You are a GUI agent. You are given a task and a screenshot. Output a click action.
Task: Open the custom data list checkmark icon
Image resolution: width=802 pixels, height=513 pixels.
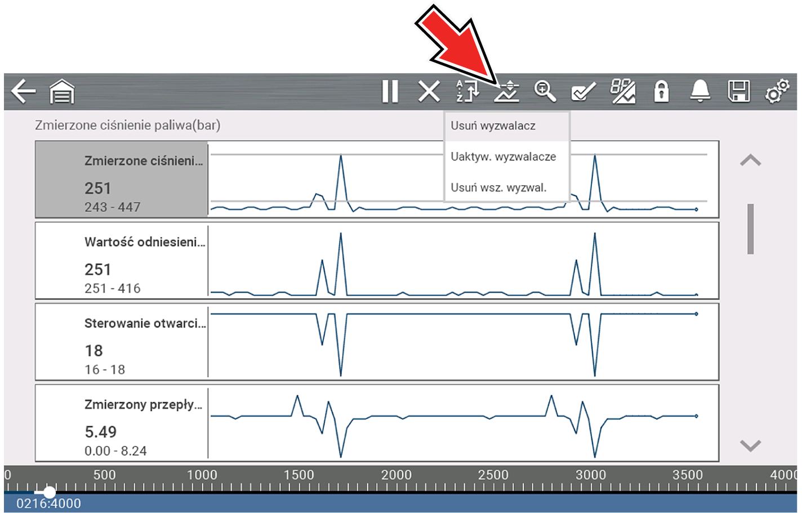point(583,91)
